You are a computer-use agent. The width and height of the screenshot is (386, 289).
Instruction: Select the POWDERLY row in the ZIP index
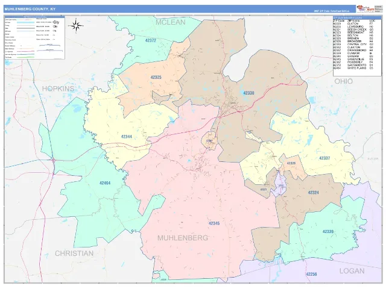tap(353, 62)
